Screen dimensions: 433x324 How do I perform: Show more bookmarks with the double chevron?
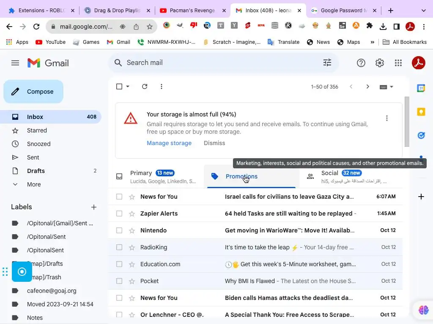(x=372, y=42)
